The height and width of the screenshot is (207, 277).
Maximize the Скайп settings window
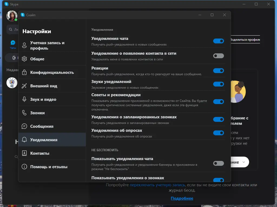(212, 15)
